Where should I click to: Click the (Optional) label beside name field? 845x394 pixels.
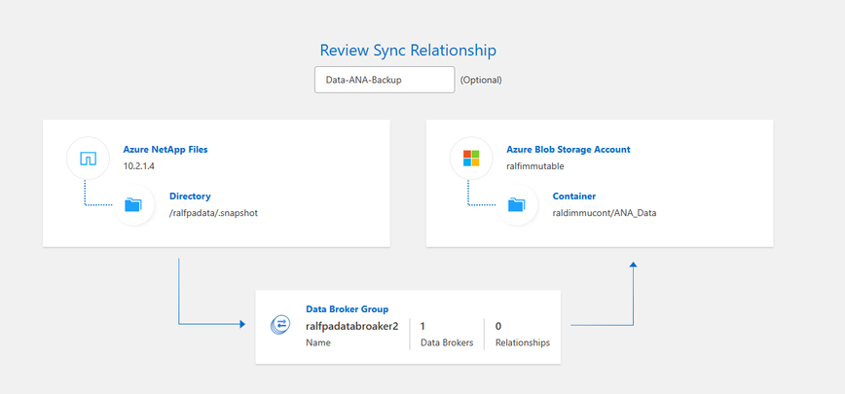tap(481, 80)
